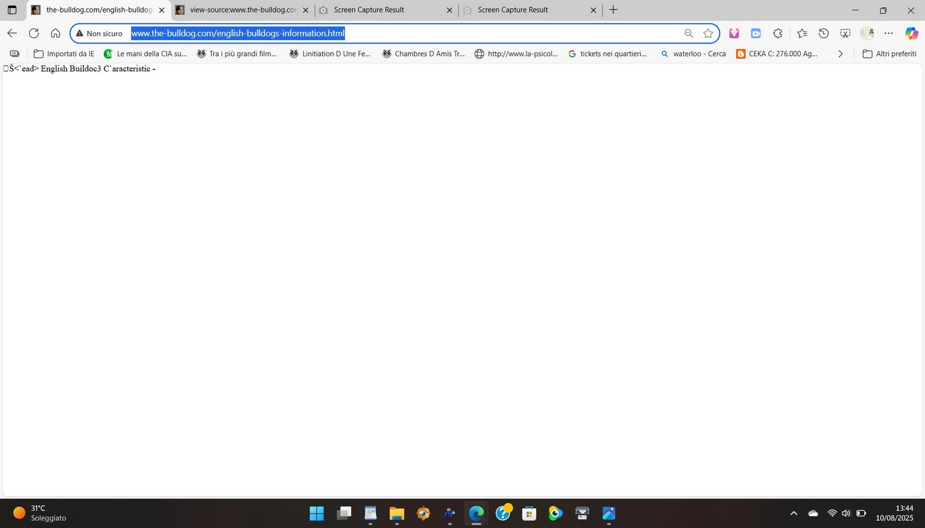The width and height of the screenshot is (925, 528).
Task: Open a new tab
Action: [613, 10]
